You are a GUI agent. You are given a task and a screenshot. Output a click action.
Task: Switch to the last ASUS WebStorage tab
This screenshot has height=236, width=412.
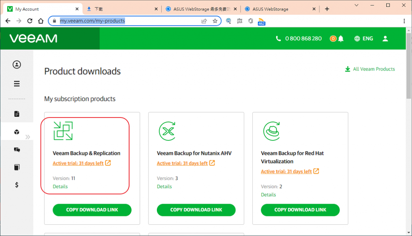click(x=280, y=9)
